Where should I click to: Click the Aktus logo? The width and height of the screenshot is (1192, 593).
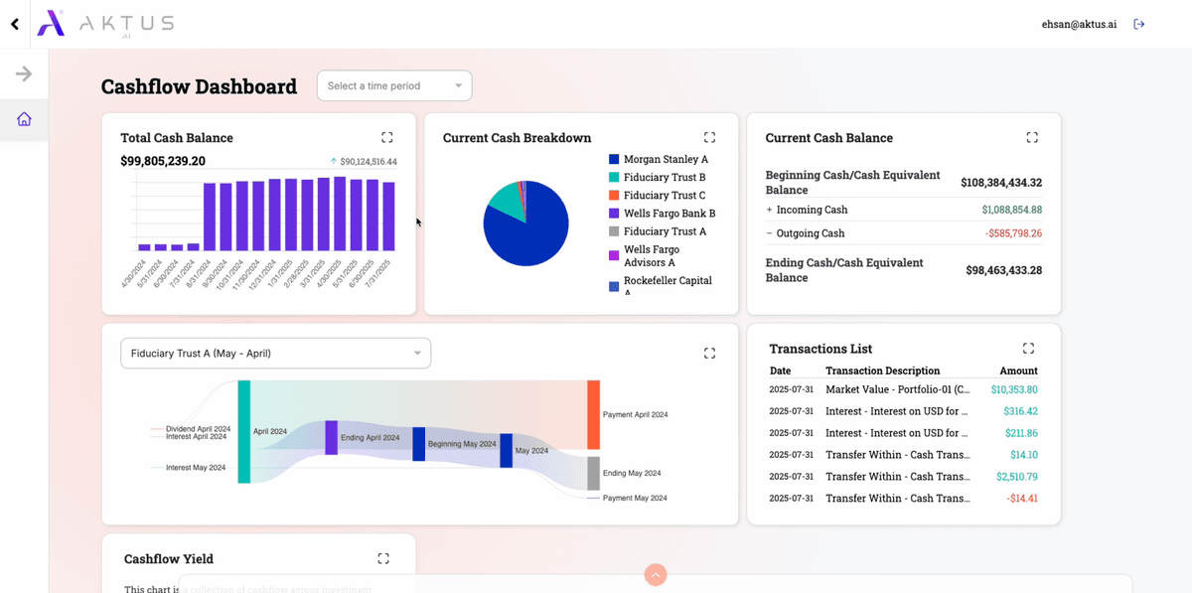(104, 24)
